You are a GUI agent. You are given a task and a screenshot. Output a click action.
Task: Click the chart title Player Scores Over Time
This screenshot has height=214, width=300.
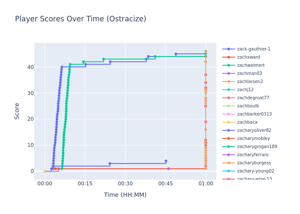point(81,19)
